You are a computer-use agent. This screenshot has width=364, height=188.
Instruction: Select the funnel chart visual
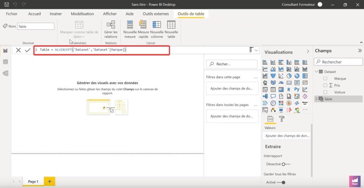pos(273,76)
